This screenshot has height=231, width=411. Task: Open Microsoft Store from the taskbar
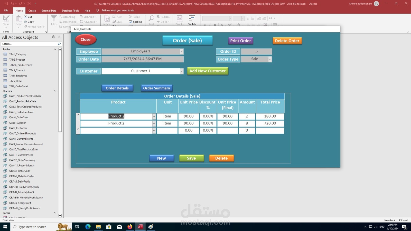pos(109,227)
